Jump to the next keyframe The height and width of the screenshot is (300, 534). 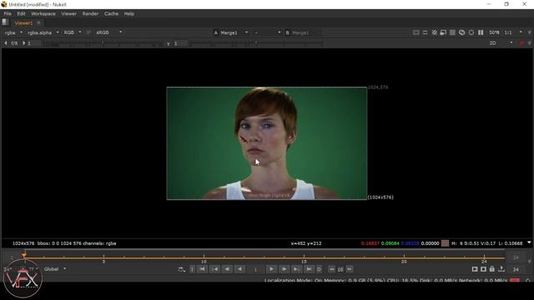coord(296,269)
